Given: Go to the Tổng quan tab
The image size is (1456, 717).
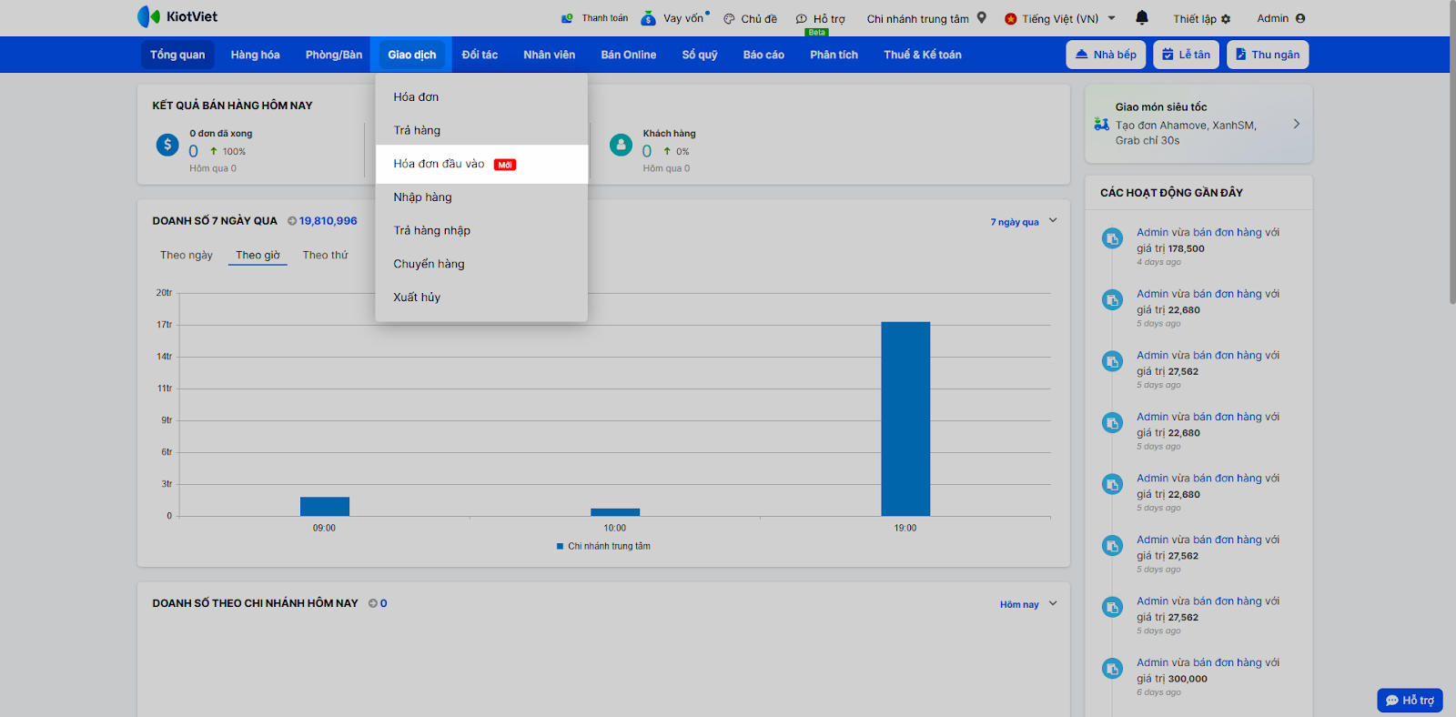Looking at the screenshot, I should 177,55.
